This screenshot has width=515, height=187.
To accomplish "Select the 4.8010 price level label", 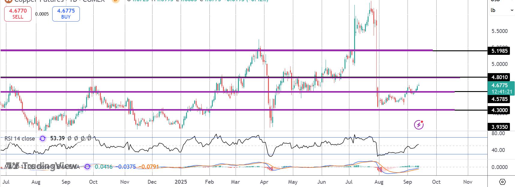I will click(500, 77).
